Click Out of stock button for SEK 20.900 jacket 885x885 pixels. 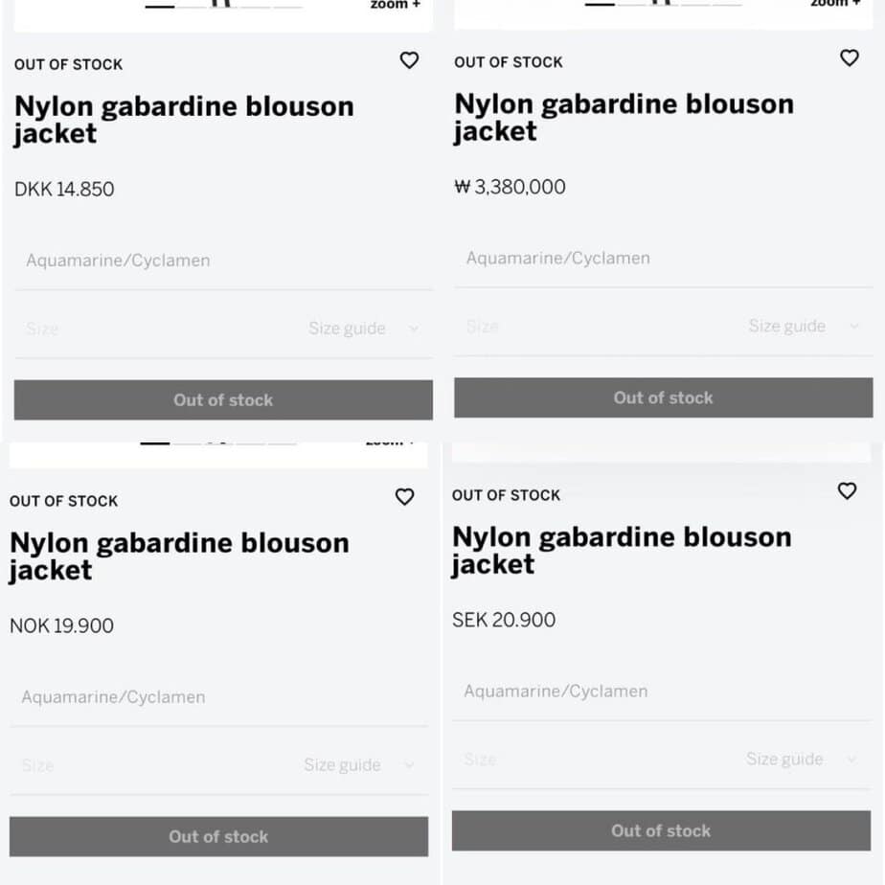click(x=661, y=830)
